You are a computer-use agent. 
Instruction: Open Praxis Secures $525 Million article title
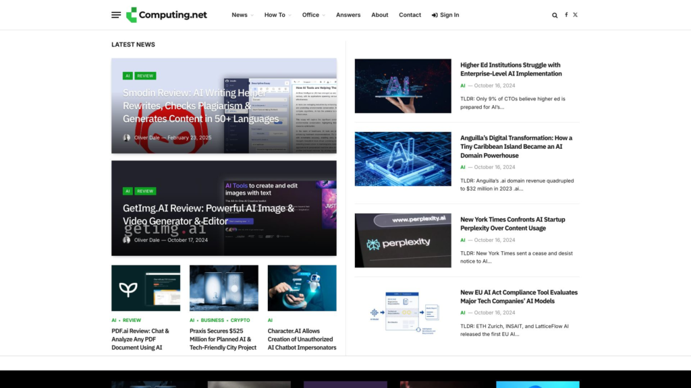(223, 339)
